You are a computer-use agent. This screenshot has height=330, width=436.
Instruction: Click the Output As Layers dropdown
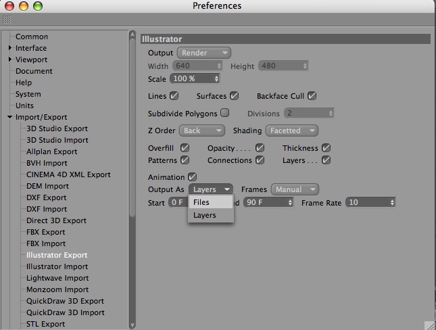pos(211,189)
